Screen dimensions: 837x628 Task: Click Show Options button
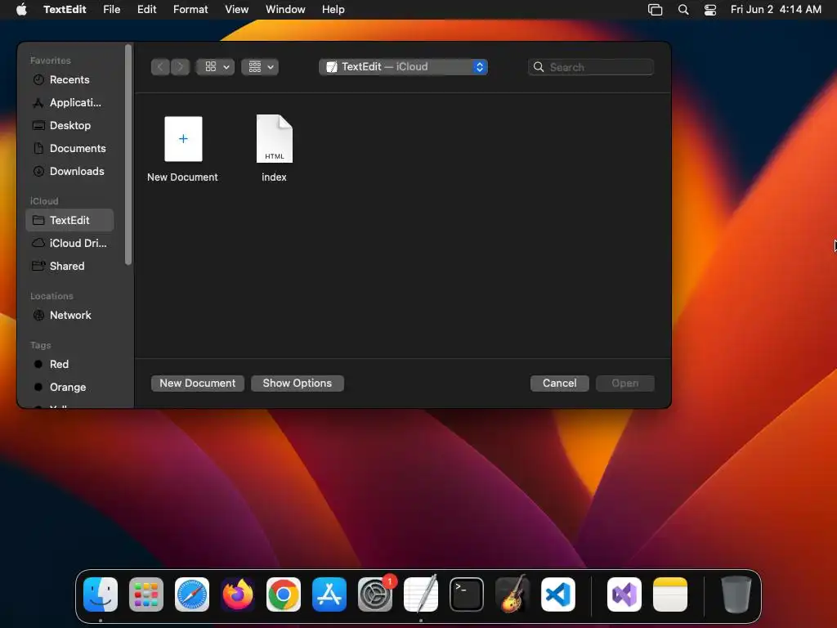click(x=298, y=383)
